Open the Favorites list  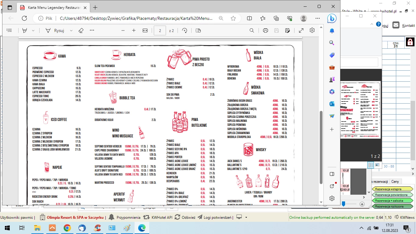pos(263,18)
